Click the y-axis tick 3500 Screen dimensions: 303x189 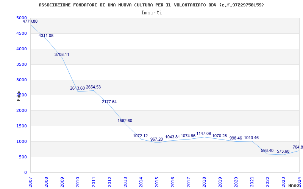click(22, 64)
